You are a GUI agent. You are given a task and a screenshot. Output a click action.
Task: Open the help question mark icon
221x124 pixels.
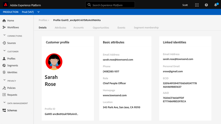[206, 5]
